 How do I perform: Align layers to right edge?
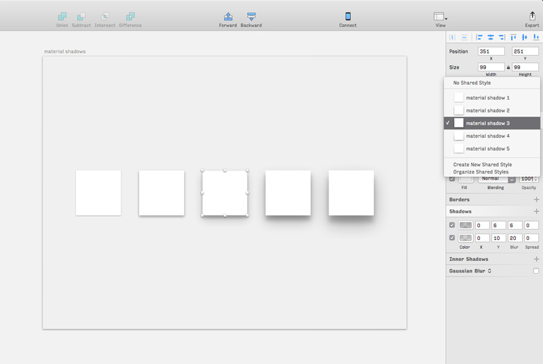coord(502,37)
